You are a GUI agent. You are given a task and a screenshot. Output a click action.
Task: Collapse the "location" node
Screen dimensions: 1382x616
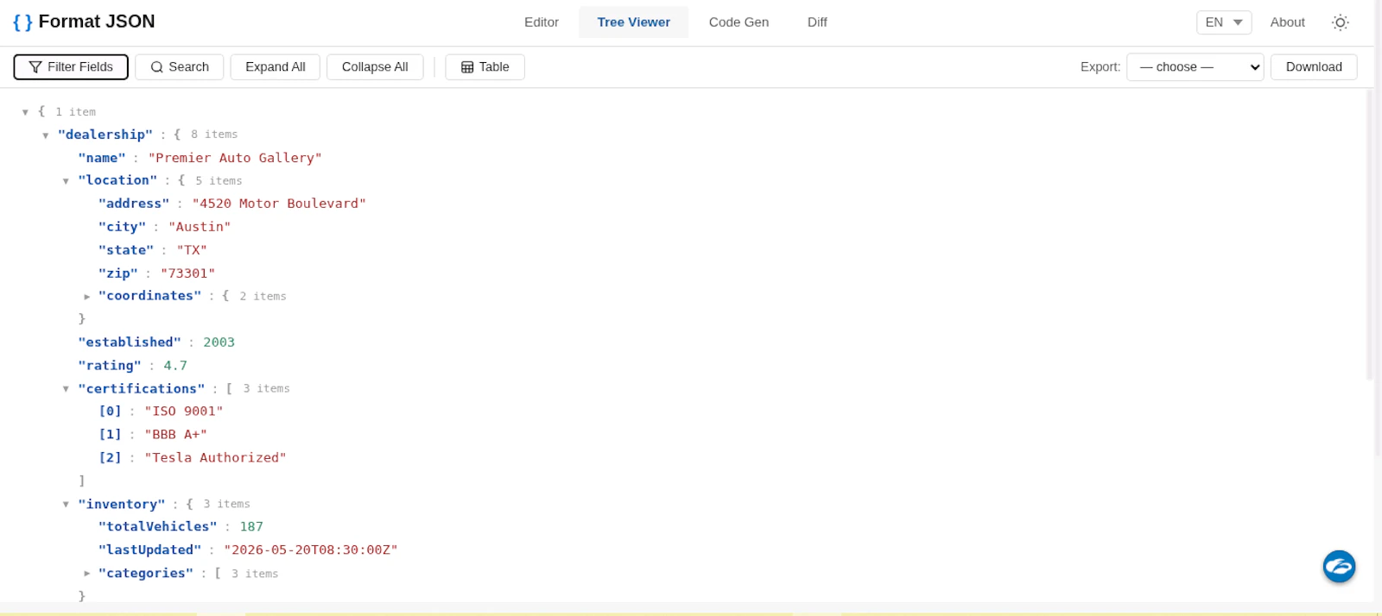point(66,181)
